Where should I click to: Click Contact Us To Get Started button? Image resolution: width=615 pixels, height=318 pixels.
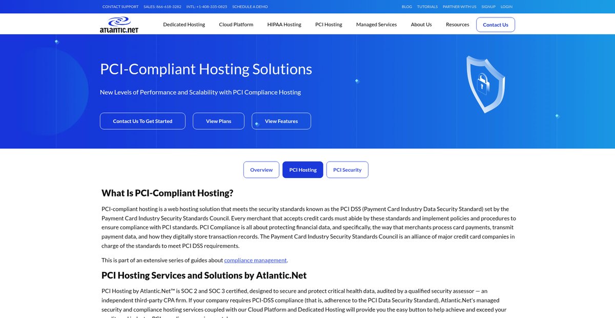(x=142, y=121)
